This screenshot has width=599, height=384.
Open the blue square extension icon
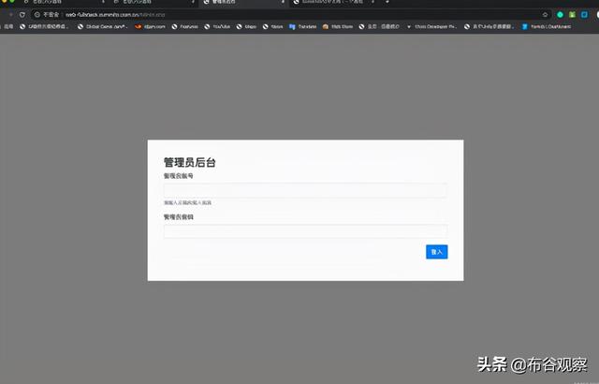pyautogui.click(x=584, y=15)
